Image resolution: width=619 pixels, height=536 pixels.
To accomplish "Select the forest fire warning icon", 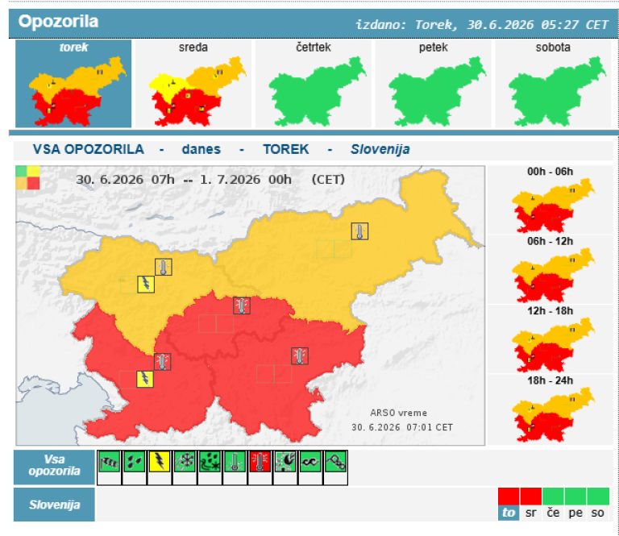I will (285, 461).
